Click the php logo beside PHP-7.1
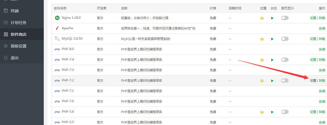Screen dimensions: 327x125 tap(57, 91)
